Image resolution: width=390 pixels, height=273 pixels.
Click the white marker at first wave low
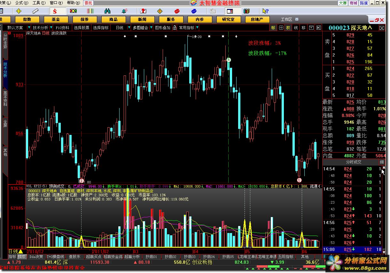click(x=82, y=181)
